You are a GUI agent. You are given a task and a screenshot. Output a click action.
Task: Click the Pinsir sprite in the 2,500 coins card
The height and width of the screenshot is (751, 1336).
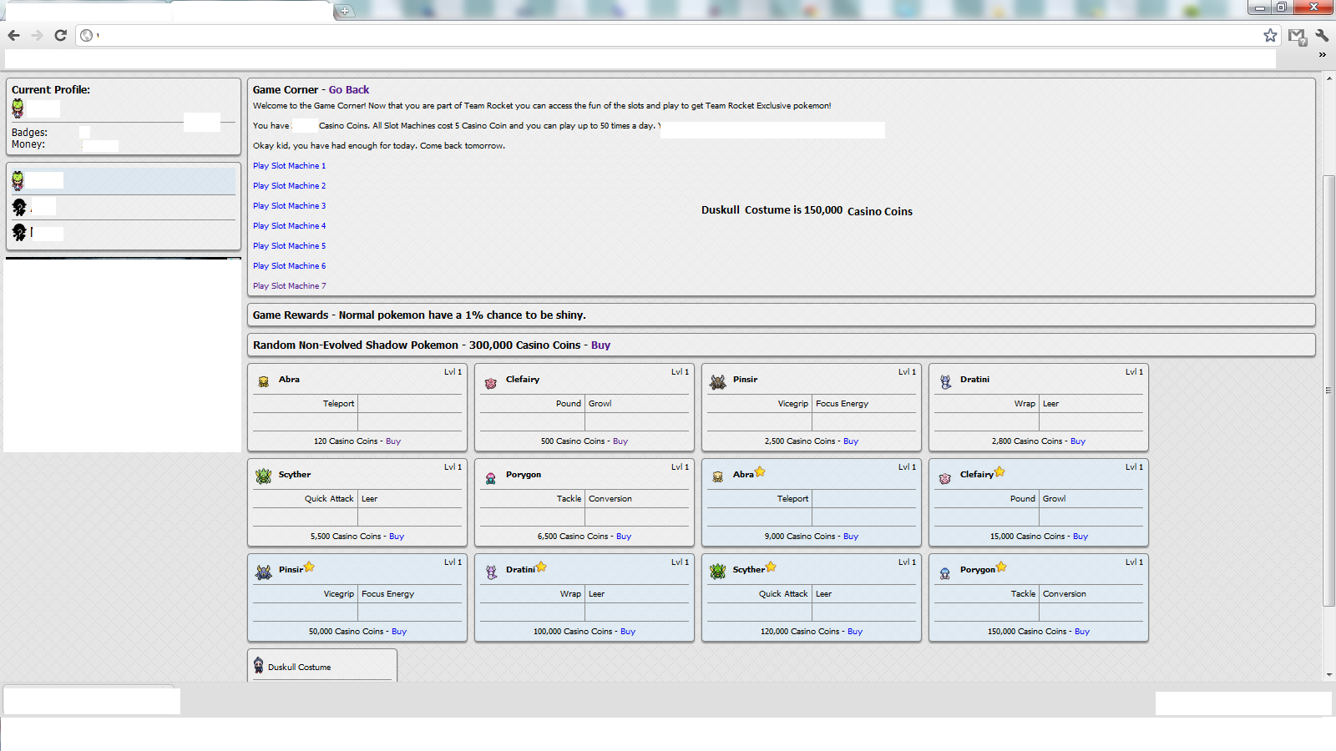(717, 382)
